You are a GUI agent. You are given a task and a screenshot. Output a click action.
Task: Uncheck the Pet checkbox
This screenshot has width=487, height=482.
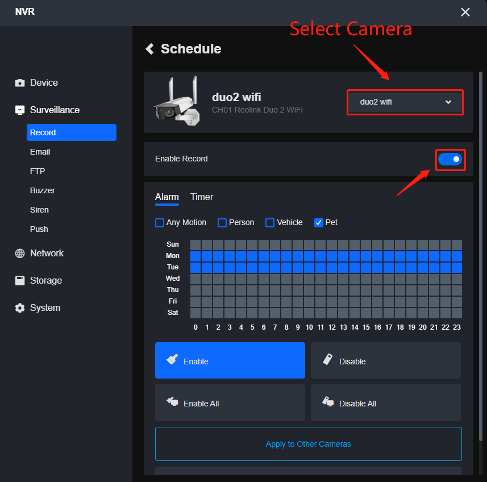pyautogui.click(x=318, y=223)
